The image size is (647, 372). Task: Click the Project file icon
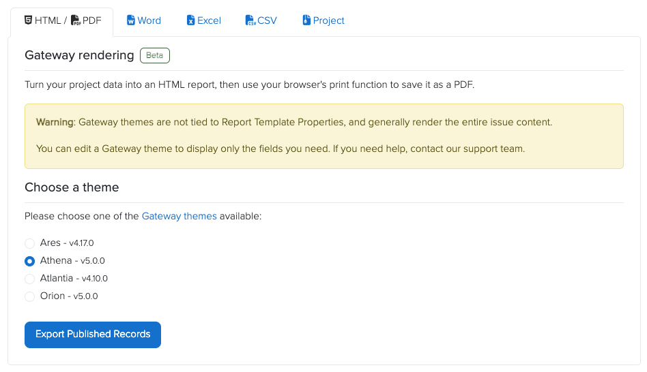[x=306, y=20]
